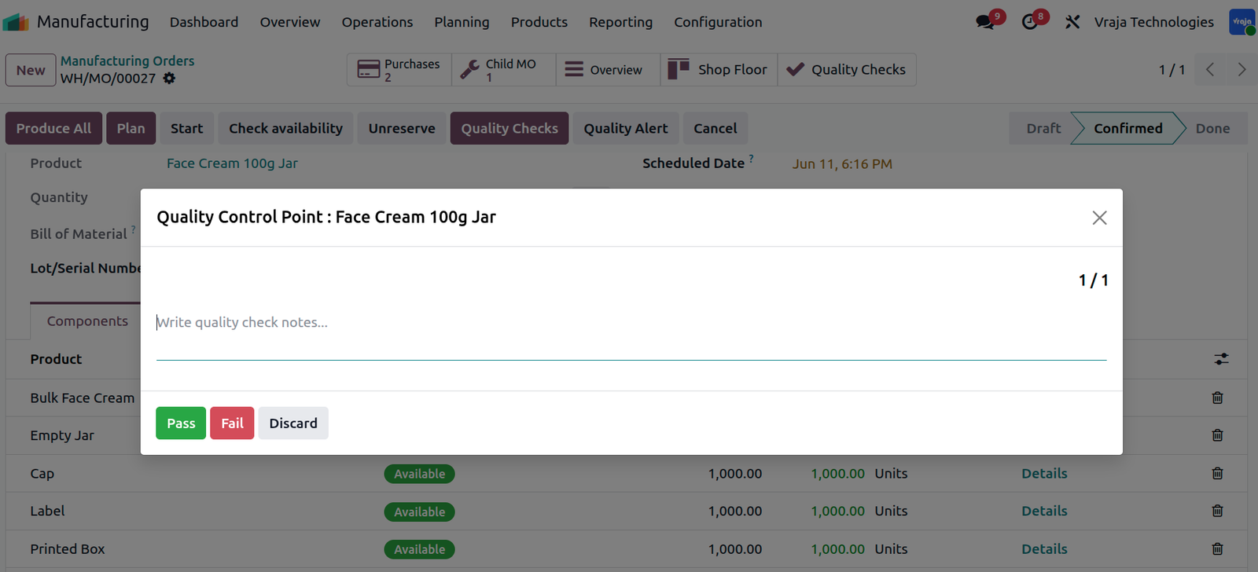Open the Planning menu
Image resolution: width=1258 pixels, height=572 pixels.
pos(462,22)
